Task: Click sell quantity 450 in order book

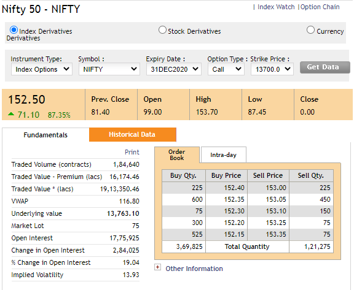Action: click(325, 199)
